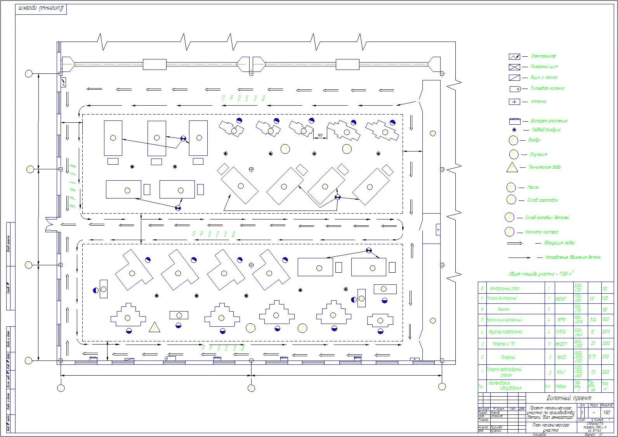This screenshot has width=618, height=437.
Task: Select the Подвод воздуха dot legend symbol
Action: 514,130
